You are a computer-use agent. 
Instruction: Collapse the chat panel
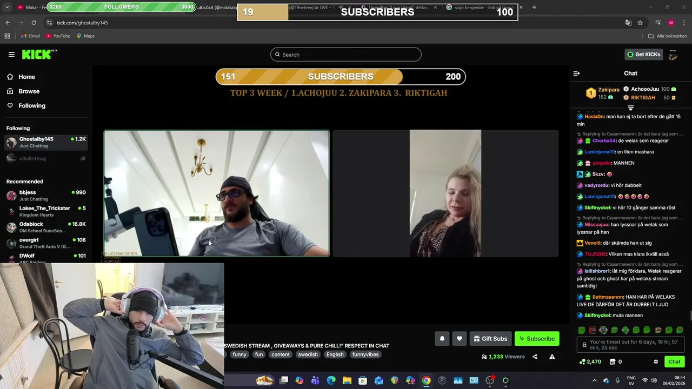576,73
